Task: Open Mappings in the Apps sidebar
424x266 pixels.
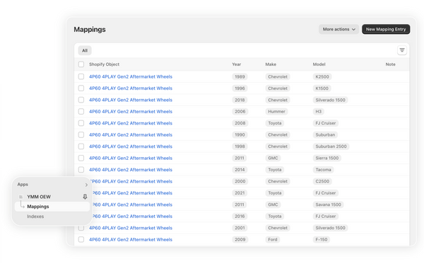Action: [52, 207]
